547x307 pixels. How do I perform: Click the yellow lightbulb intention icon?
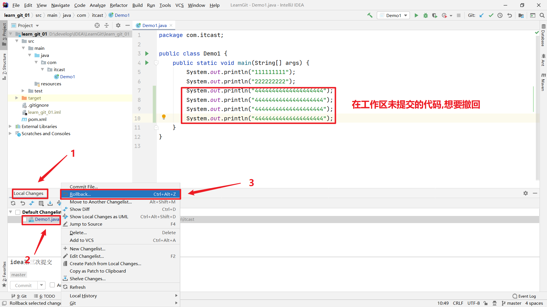(x=164, y=117)
